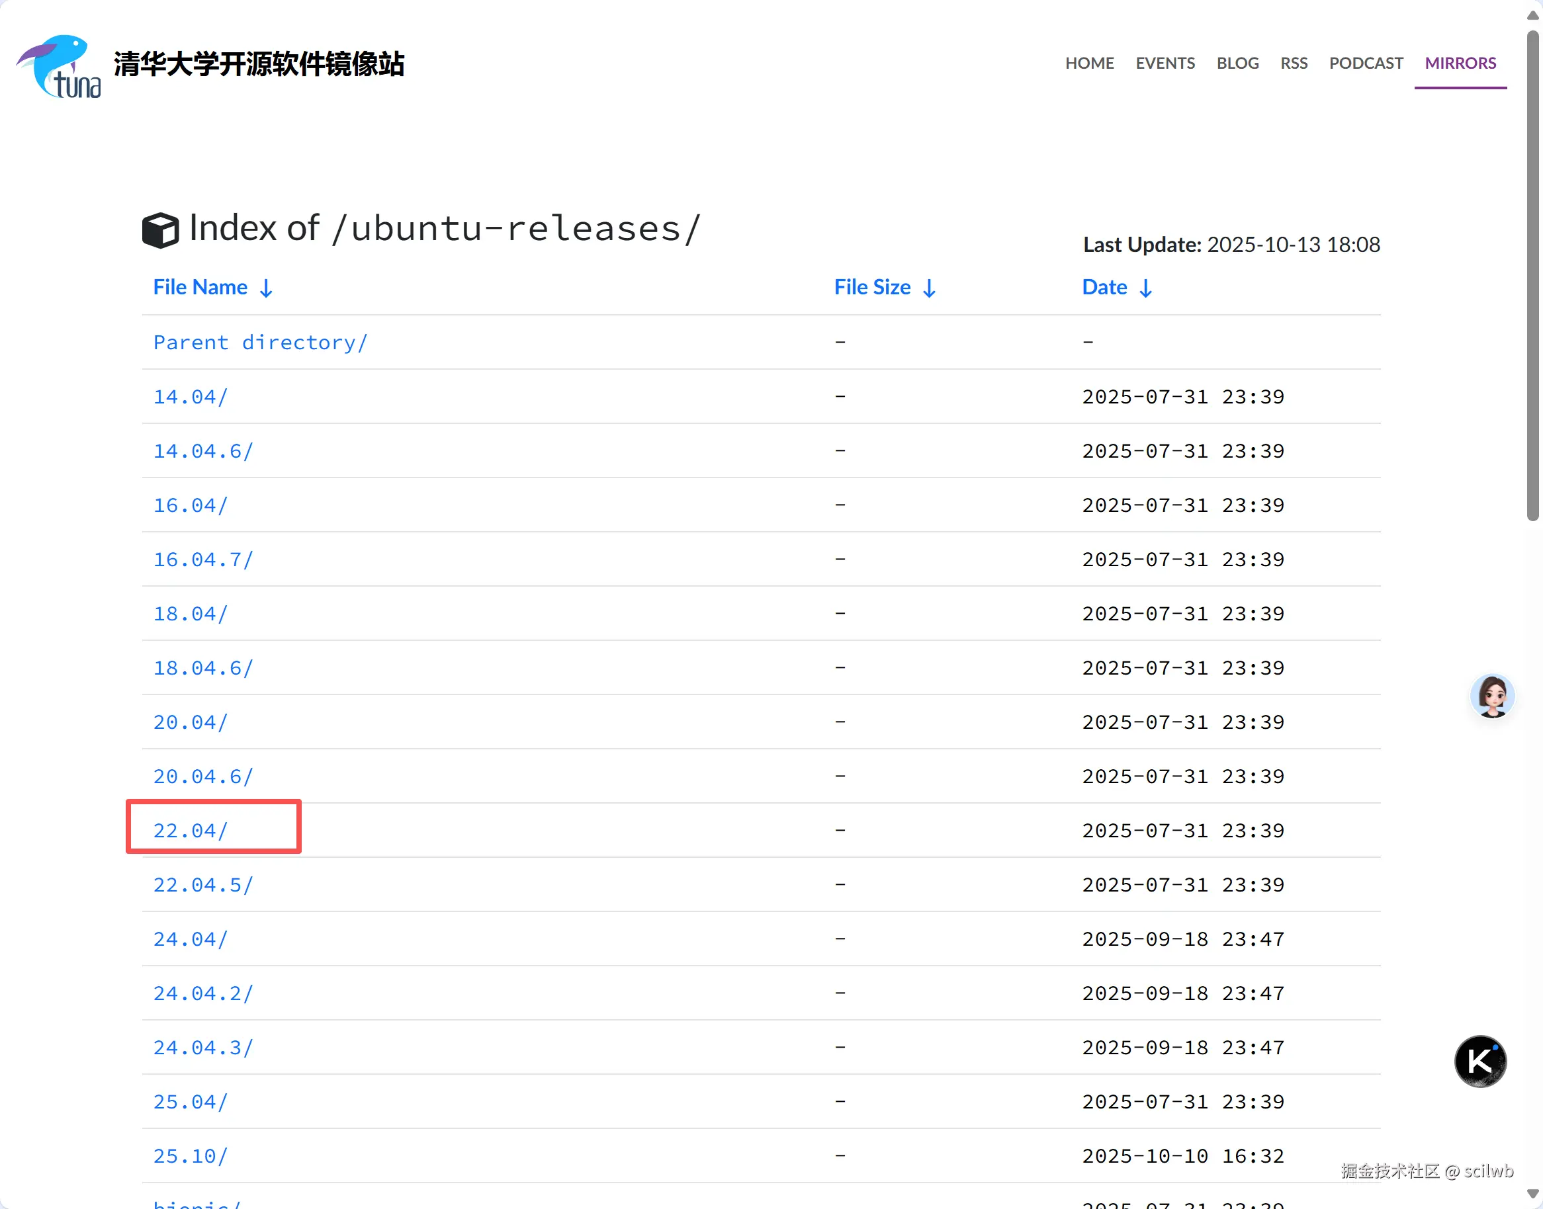
Task: Click the Last Update timestamp 2025-10-13 18:08
Action: point(1294,244)
